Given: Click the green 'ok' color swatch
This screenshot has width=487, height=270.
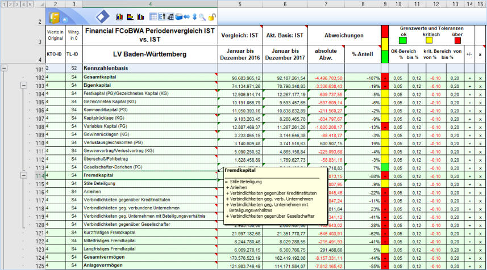Looking at the screenshot, I should 403,40.
